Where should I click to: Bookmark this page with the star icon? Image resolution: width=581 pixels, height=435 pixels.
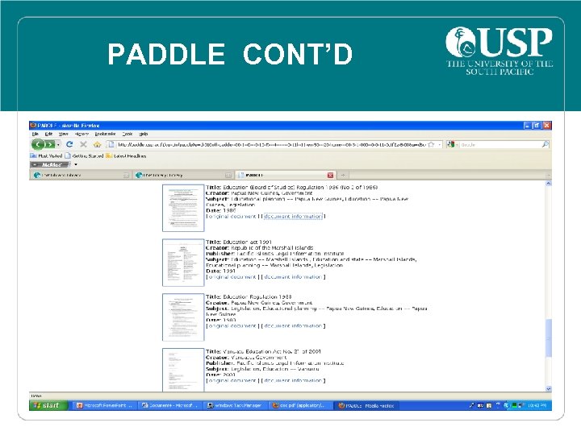coord(431,145)
